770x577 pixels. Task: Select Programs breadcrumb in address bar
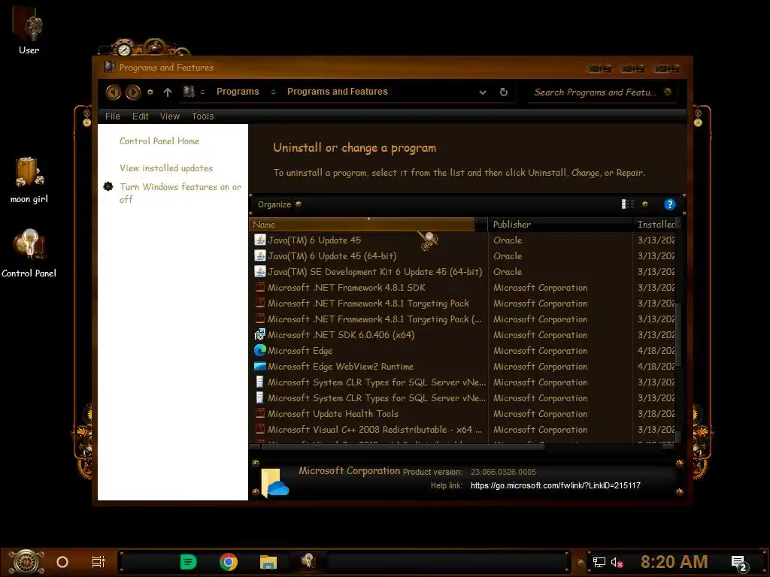(238, 91)
